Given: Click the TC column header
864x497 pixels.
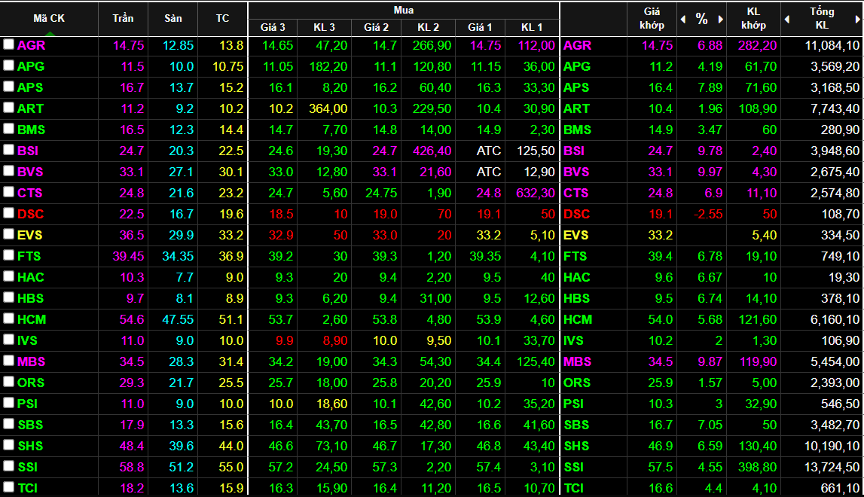Looking at the screenshot, I should pos(222,18).
